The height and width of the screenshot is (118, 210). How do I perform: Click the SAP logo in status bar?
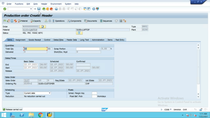pos(105,109)
